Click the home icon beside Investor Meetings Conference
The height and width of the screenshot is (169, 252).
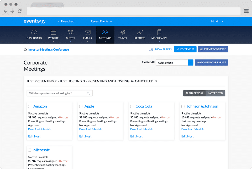coord(25,49)
